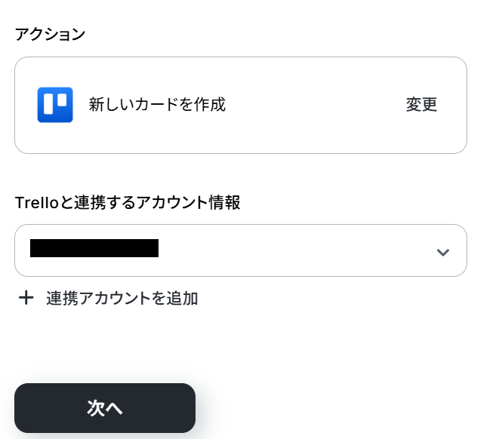Add a linked account using plus sign
This screenshot has width=502, height=439.
(x=26, y=298)
